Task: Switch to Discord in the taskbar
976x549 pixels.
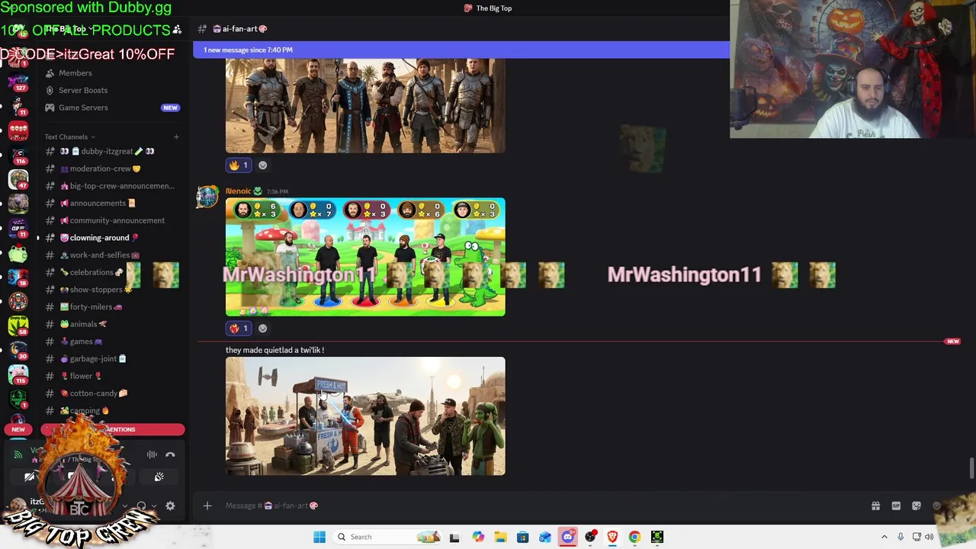Action: click(x=567, y=537)
